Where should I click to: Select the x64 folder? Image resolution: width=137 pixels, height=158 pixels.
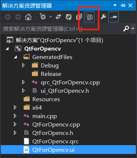point(37,108)
